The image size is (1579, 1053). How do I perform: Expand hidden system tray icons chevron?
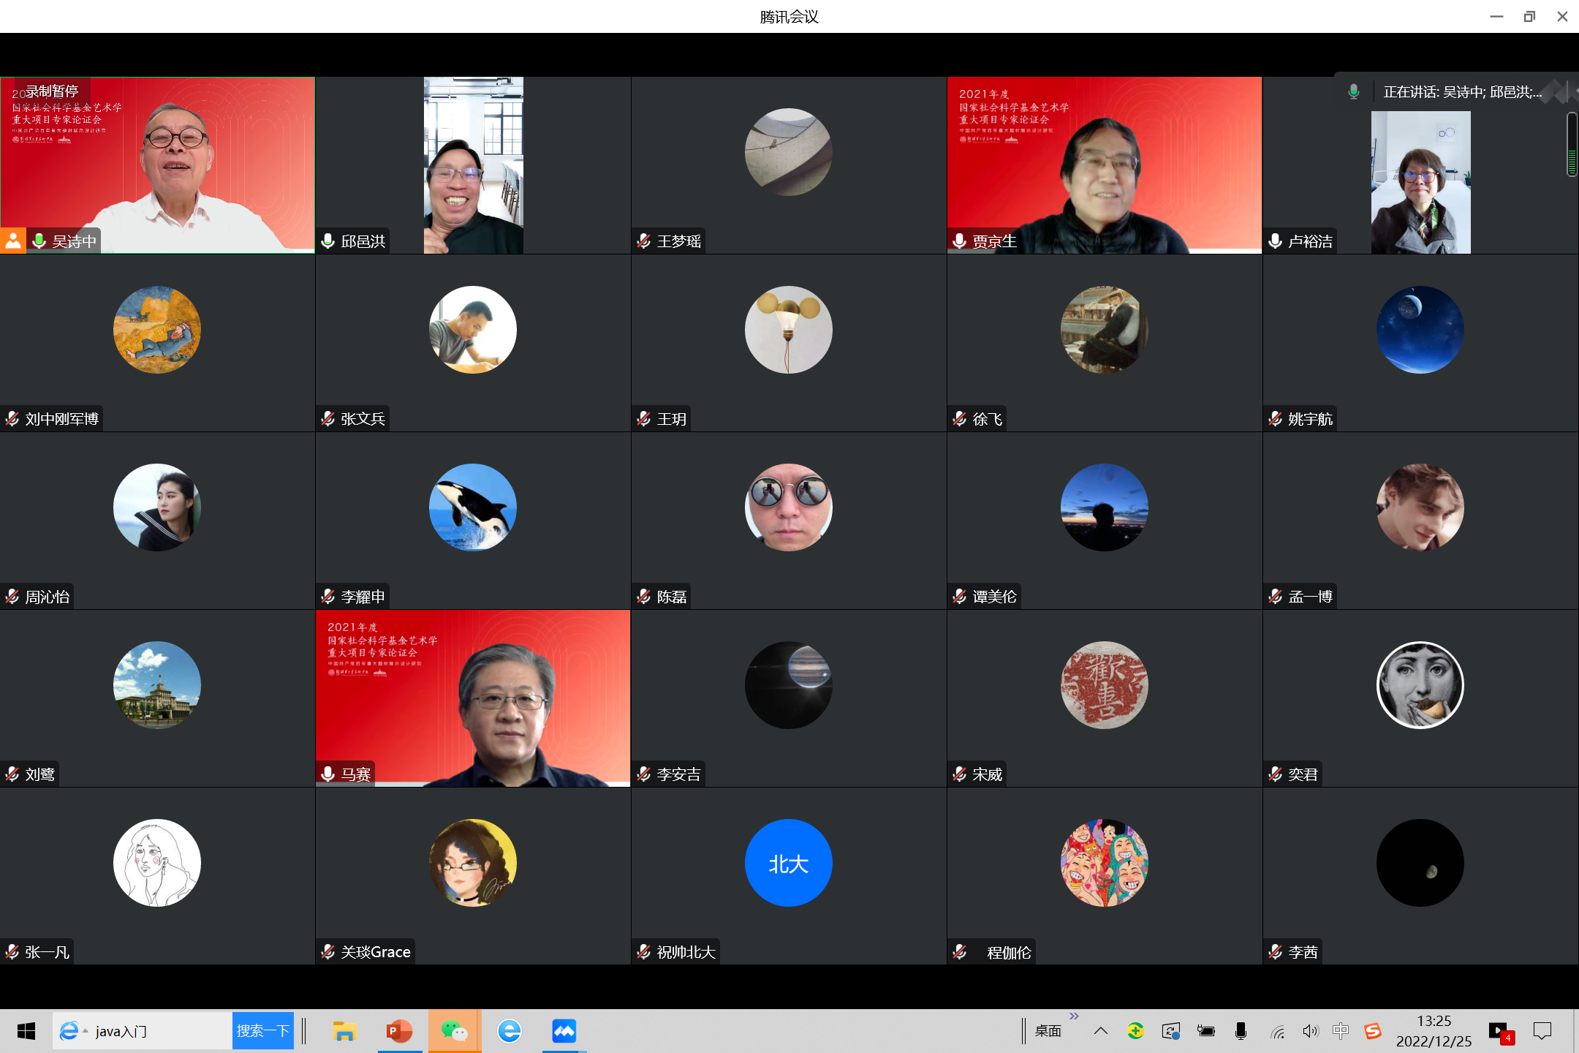1101,1031
